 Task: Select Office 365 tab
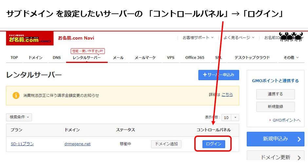pos(195,58)
